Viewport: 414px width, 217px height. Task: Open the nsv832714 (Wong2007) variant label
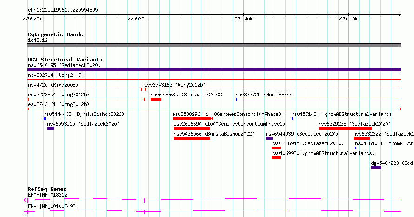click(x=56, y=75)
